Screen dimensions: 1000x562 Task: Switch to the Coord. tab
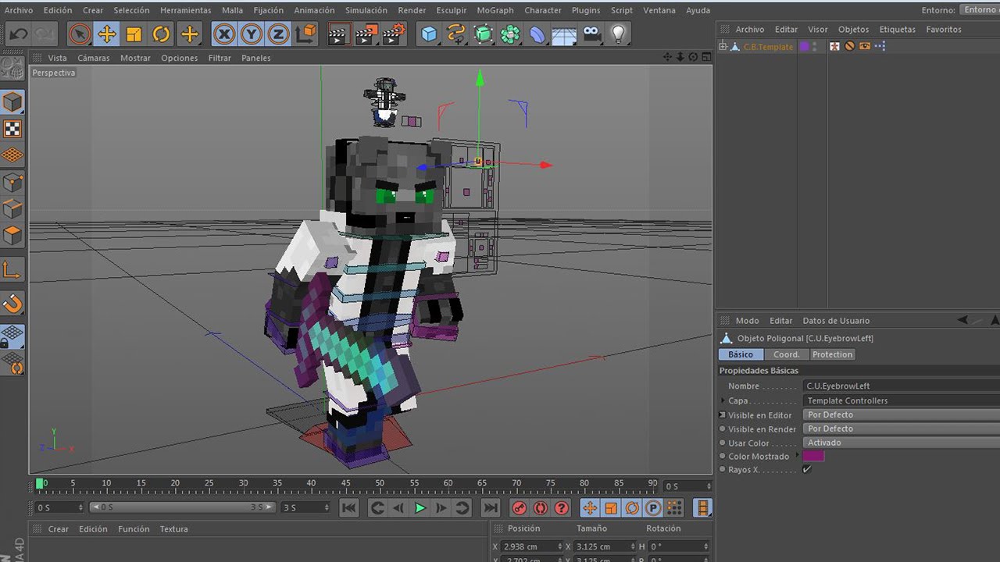[x=786, y=354]
